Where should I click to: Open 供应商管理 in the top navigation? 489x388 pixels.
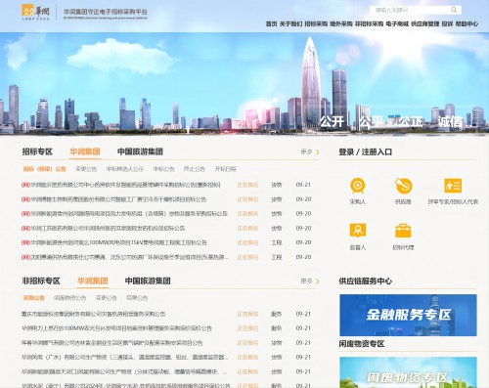425,23
